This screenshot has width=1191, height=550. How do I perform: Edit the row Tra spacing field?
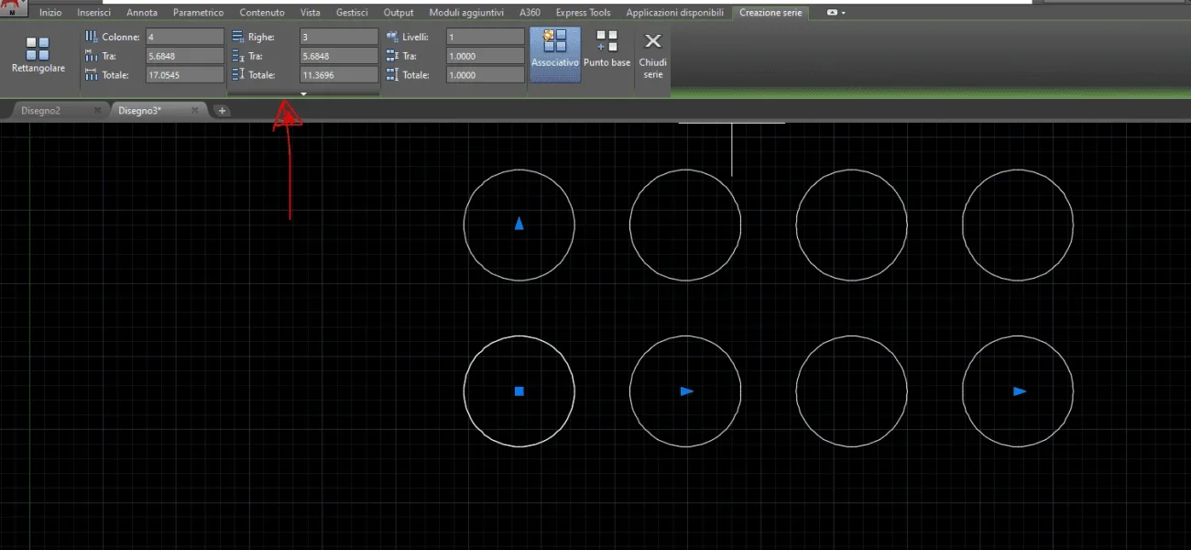coord(338,56)
